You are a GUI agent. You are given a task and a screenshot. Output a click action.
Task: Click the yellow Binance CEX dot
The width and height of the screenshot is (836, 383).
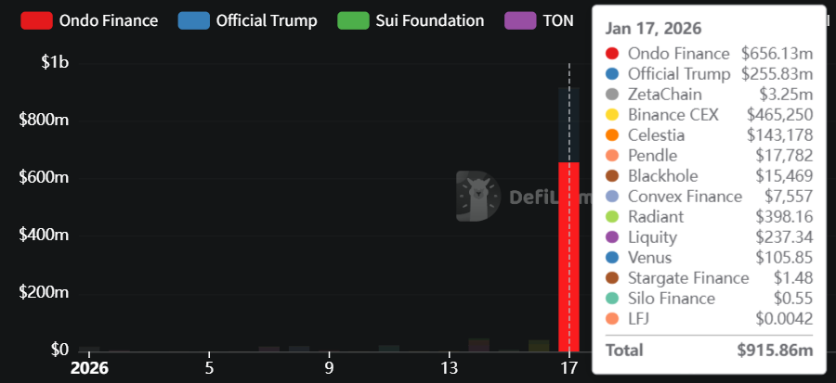611,115
